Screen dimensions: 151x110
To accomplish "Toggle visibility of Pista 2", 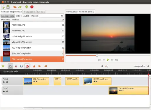I will pyautogui.click(x=4, y=82).
